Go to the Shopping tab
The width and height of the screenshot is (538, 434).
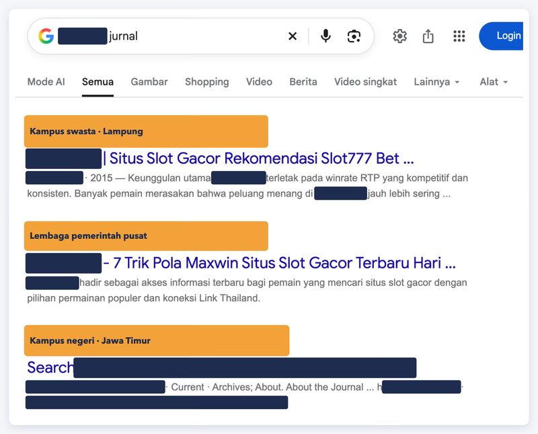pyautogui.click(x=207, y=81)
